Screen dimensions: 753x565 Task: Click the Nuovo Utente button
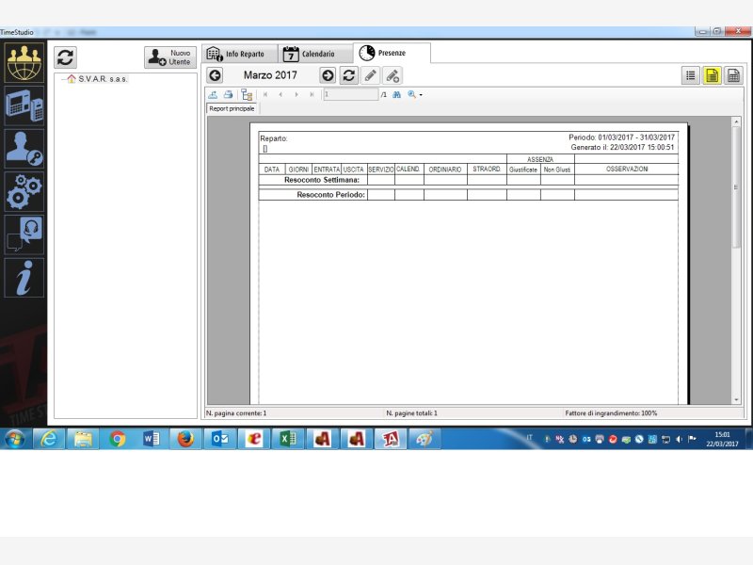170,57
